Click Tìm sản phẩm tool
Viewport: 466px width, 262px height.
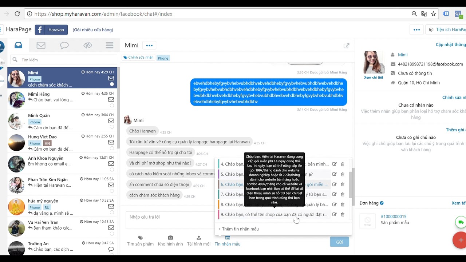coord(140,241)
